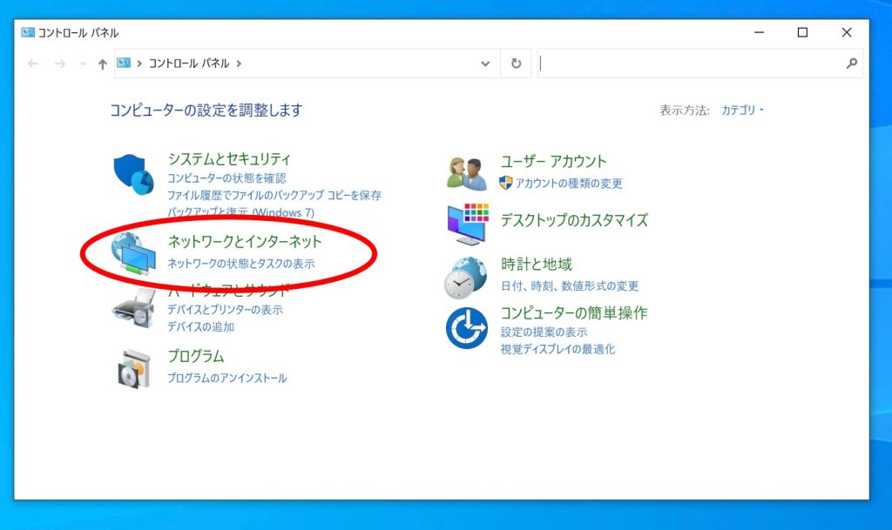Open the システムとセキュリティ category link
892x530 pixels.
tap(229, 159)
